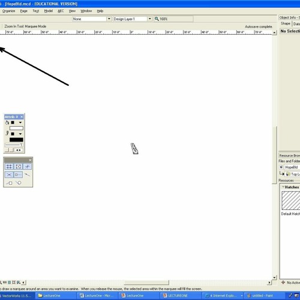Viewport: 300px width, 300px height.
Task: Switch to the lowercase LectureOne PowerPoint in the taskbar
Action: (139, 296)
